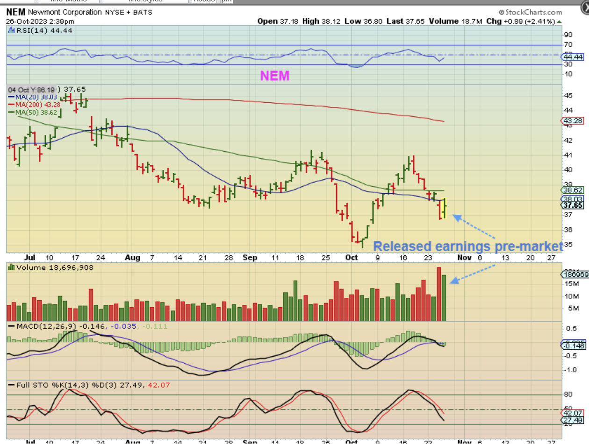Select the Newmont Corporation company name
This screenshot has height=444, width=589.
(x=64, y=12)
